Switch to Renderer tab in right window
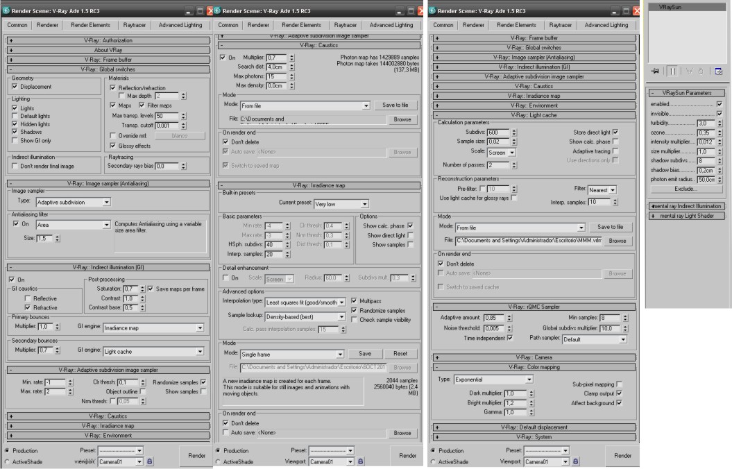 473,25
